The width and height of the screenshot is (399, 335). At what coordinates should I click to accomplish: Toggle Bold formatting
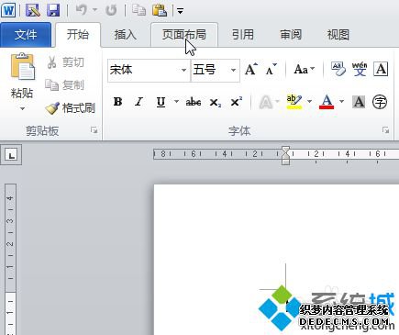[117, 102]
